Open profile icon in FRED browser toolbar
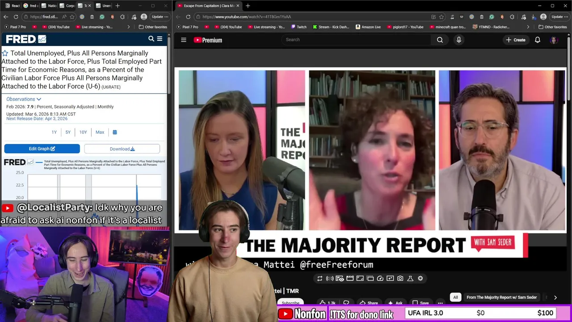The width and height of the screenshot is (572, 322). [x=143, y=17]
